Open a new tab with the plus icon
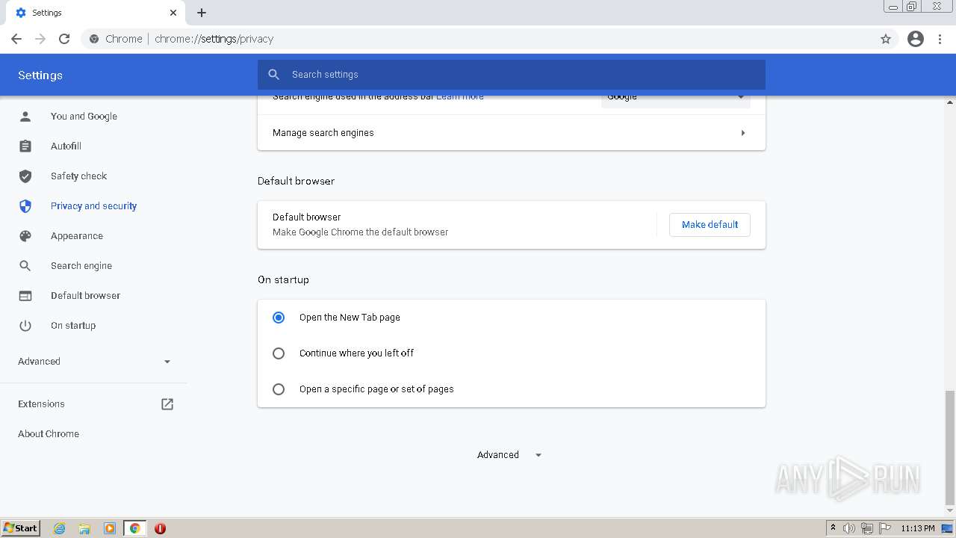The width and height of the screenshot is (956, 538). pos(202,13)
